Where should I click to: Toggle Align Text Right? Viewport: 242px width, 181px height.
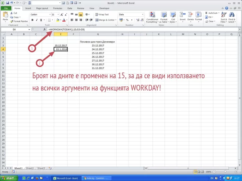80,20
